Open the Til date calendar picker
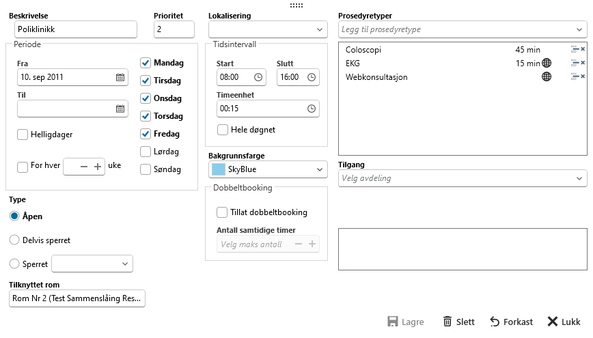593x338 pixels. (x=120, y=109)
